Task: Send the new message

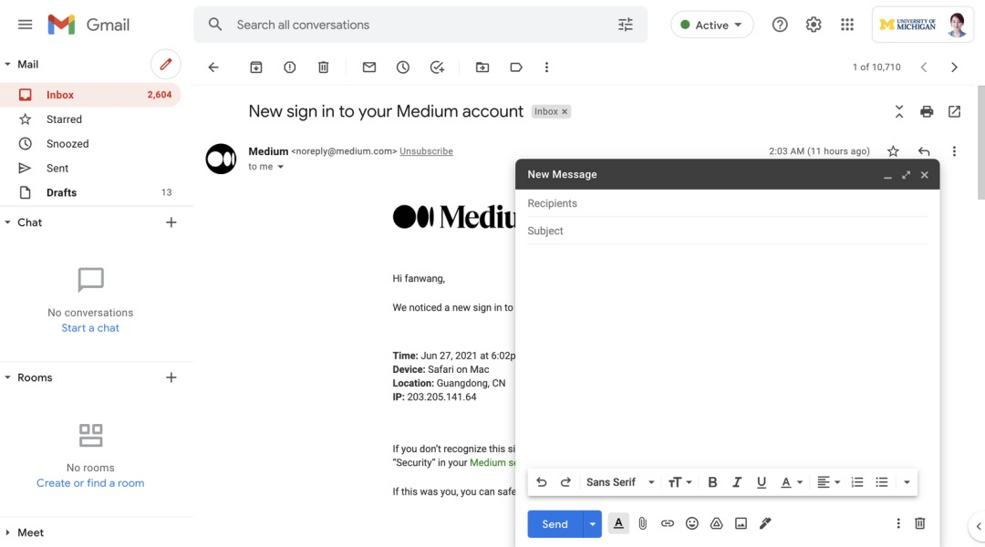Action: [555, 524]
